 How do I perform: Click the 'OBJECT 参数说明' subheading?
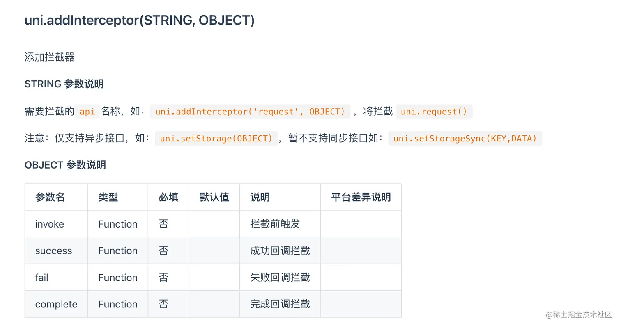(x=65, y=165)
